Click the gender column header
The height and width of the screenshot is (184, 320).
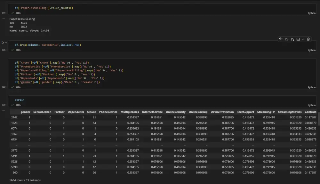(x=25, y=112)
